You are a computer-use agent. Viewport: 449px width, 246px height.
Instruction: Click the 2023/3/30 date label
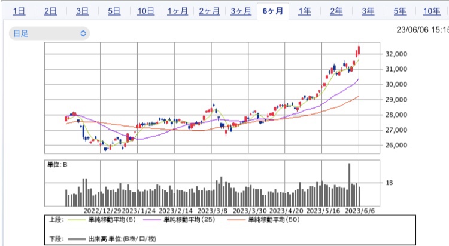point(250,211)
